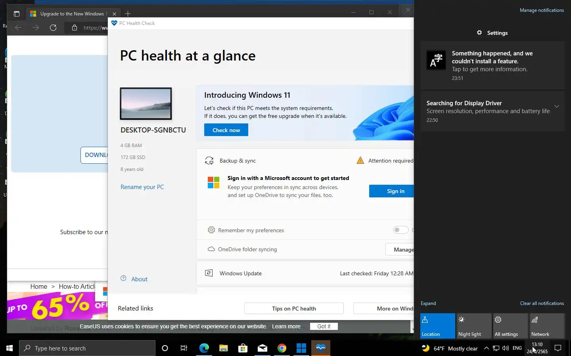571x356 pixels.
Task: Click Learn more in cookie banner
Action: (286, 326)
